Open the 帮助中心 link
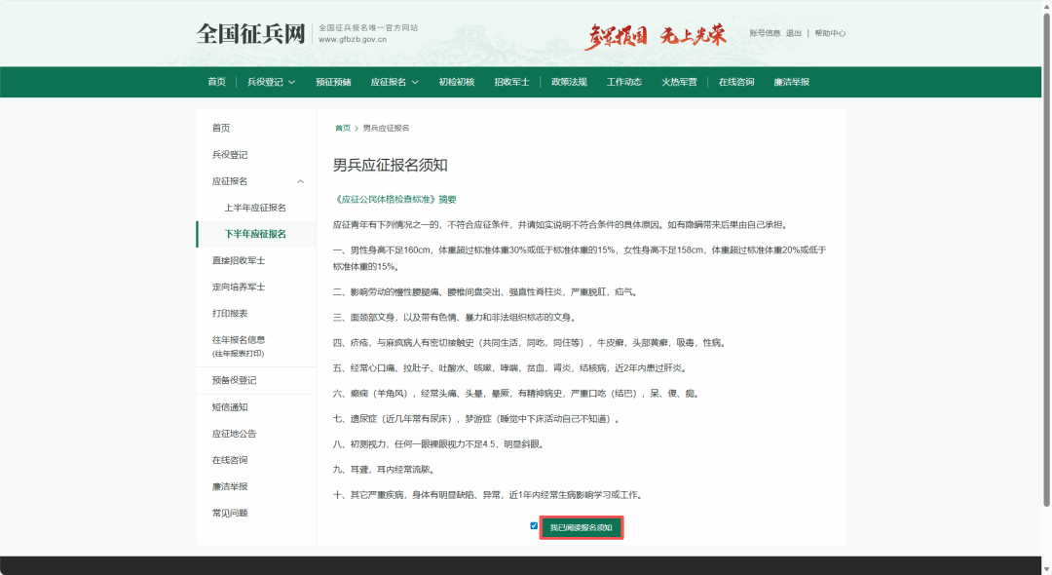1052x575 pixels. click(x=830, y=33)
